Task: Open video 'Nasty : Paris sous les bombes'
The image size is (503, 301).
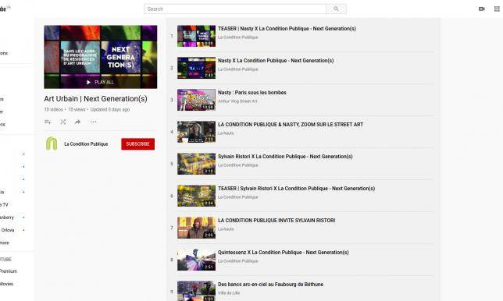Action: pos(252,93)
